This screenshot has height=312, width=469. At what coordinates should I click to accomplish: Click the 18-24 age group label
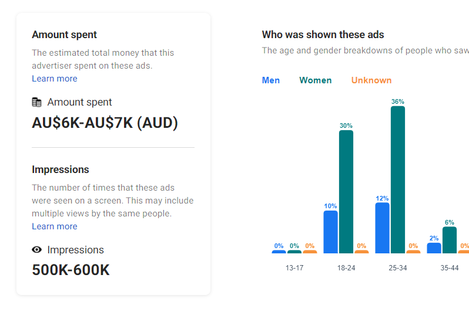click(346, 268)
